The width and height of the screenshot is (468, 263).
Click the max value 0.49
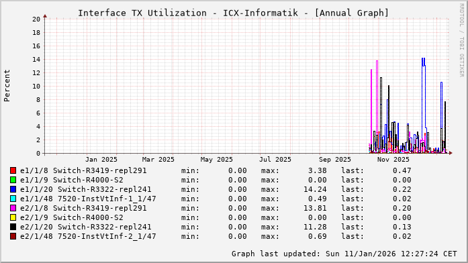coord(318,199)
